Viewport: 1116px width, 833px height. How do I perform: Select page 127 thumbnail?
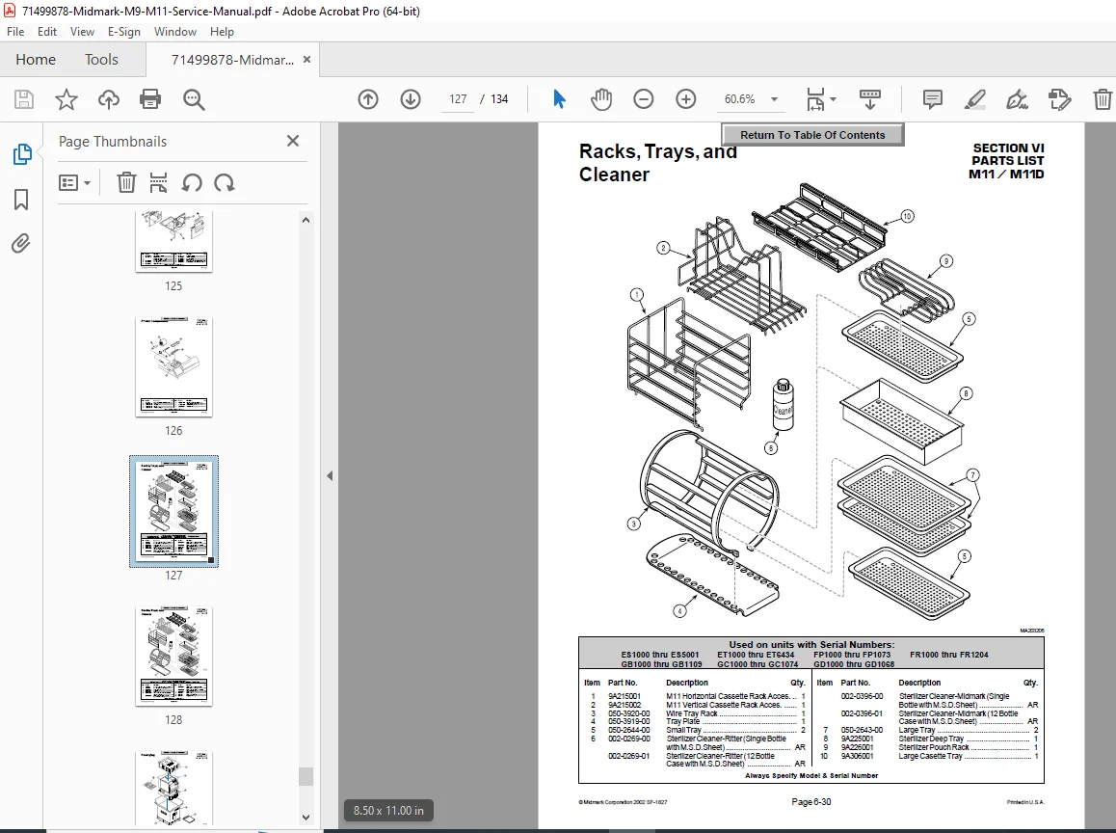point(173,511)
